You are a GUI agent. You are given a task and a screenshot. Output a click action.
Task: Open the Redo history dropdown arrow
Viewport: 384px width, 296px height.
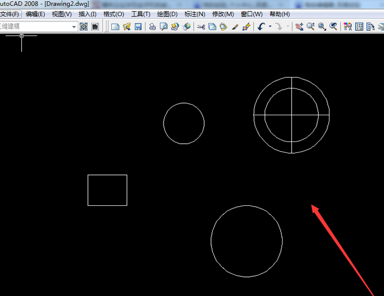(x=288, y=26)
